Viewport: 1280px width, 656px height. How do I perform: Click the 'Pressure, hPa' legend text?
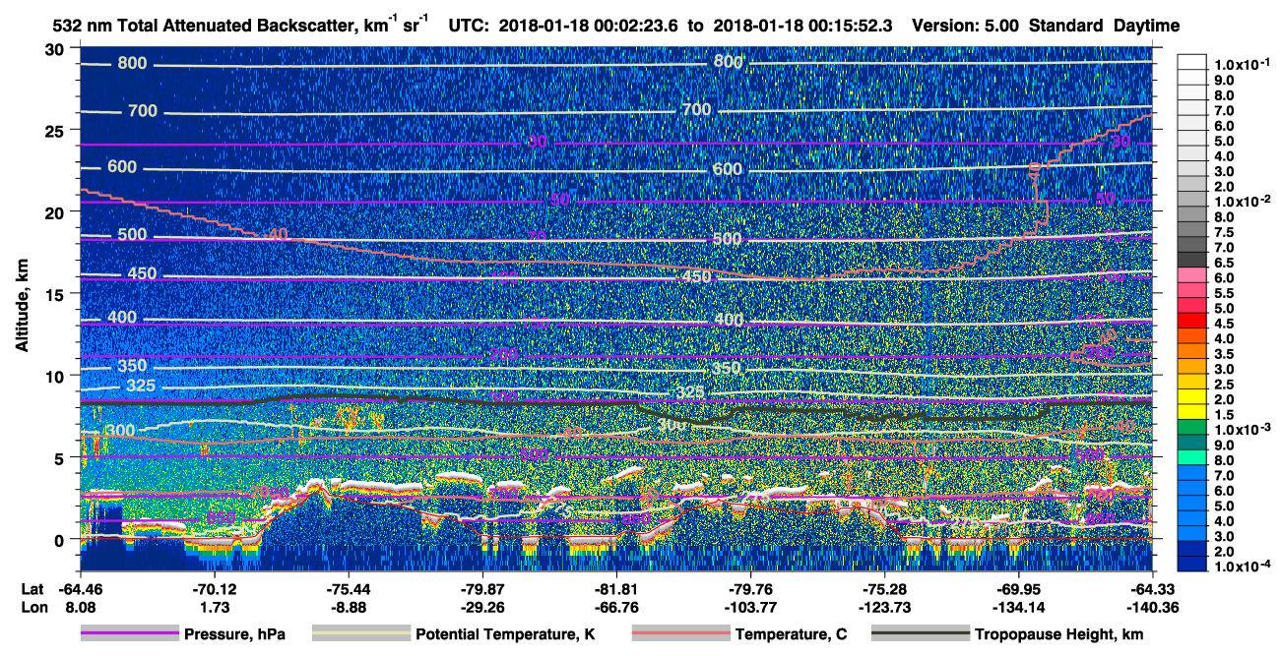[235, 635]
